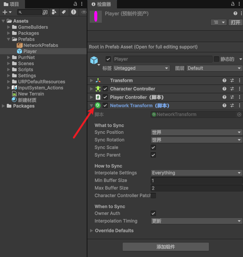The width and height of the screenshot is (243, 257).
Task: Open the Project panel three-dot menu
Action: (82, 4)
